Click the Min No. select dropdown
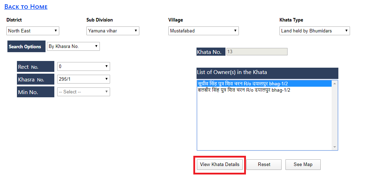 point(83,92)
